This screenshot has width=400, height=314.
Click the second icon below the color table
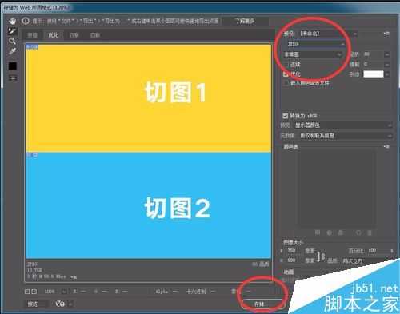(x=330, y=233)
